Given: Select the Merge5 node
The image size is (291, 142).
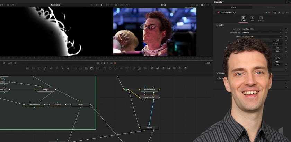Looking at the screenshot, I should coord(149,128).
